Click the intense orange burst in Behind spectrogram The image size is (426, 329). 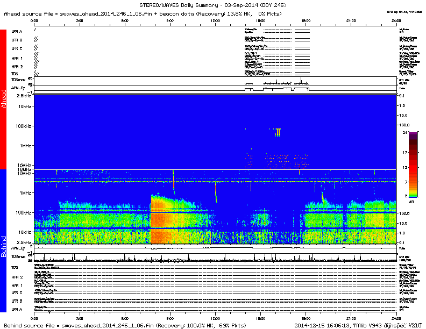[x=160, y=220]
